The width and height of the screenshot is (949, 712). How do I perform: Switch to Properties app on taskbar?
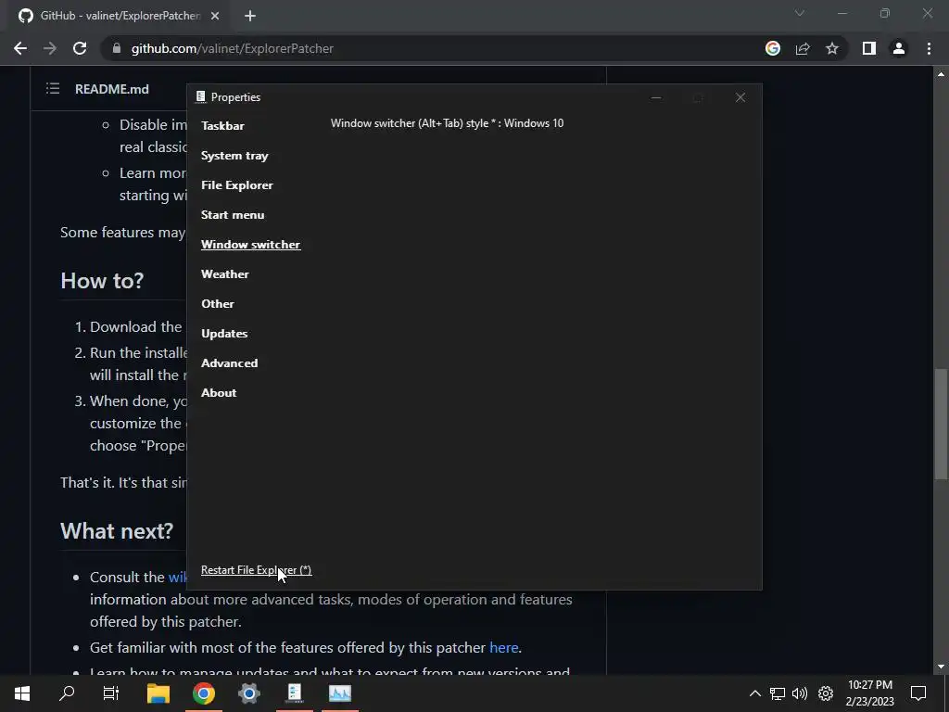click(294, 693)
